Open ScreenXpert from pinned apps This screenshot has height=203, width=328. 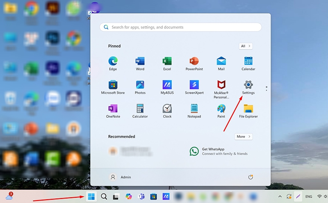[x=194, y=87]
